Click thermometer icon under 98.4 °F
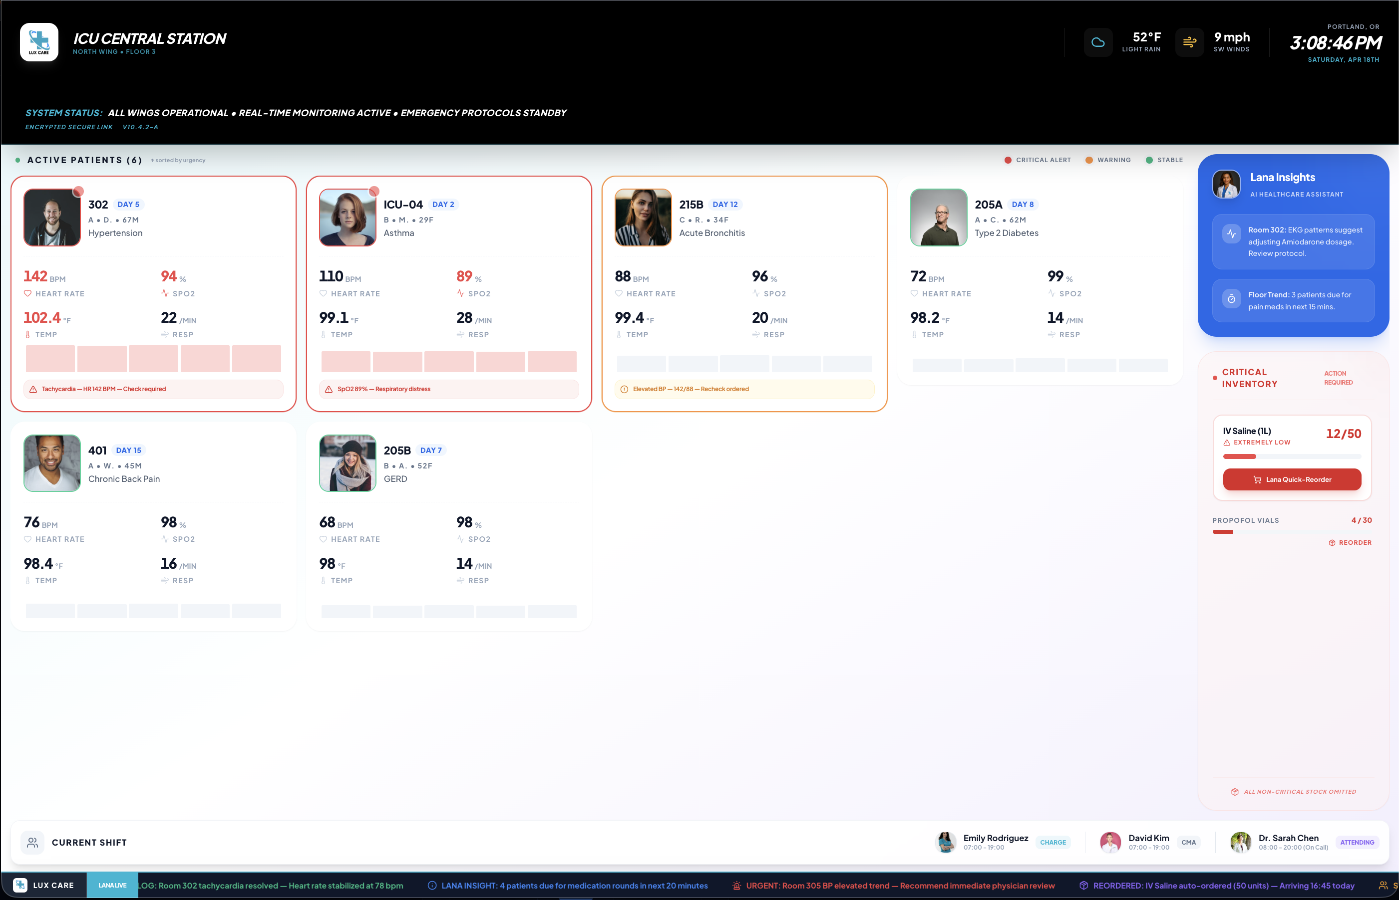The image size is (1399, 900). 27,581
